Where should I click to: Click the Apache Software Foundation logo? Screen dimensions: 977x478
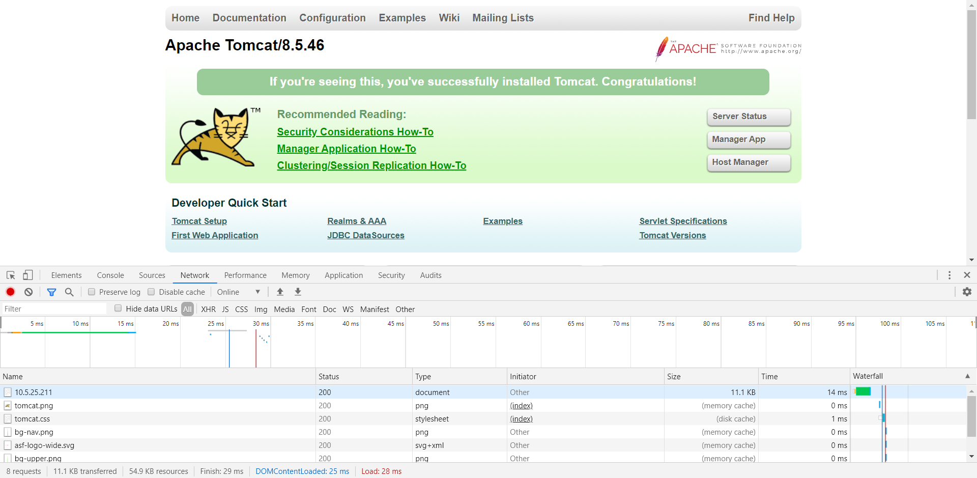click(728, 49)
